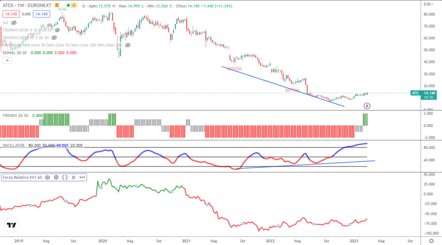Toggle visibility of Forza Relativa indicator
The width and height of the screenshot is (442, 245).
point(47,177)
